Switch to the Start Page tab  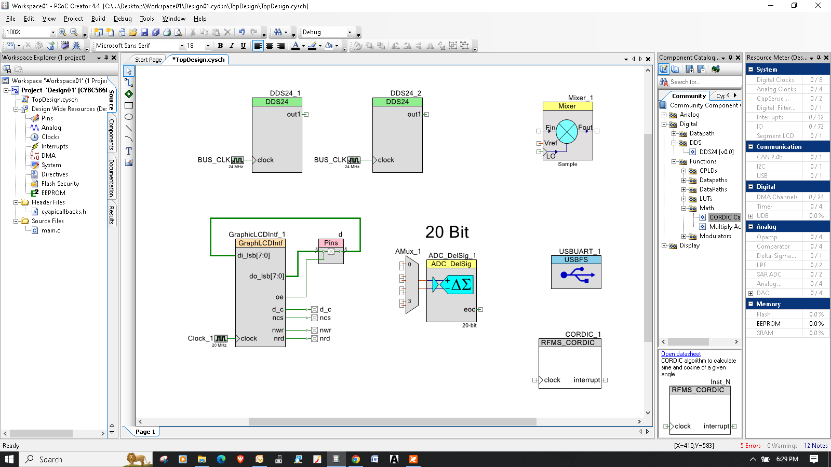pos(148,60)
